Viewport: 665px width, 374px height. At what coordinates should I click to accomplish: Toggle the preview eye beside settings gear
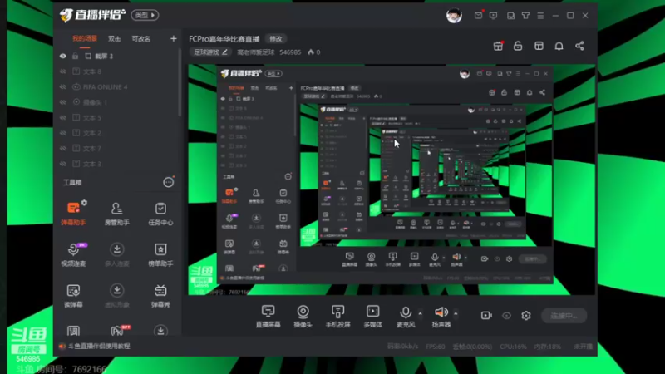(x=506, y=316)
